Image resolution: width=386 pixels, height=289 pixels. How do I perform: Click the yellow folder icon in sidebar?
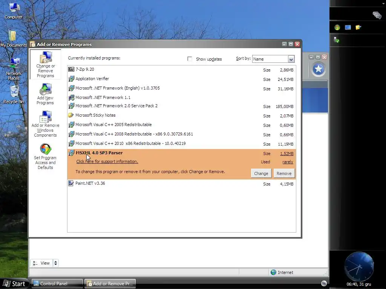tap(358, 27)
